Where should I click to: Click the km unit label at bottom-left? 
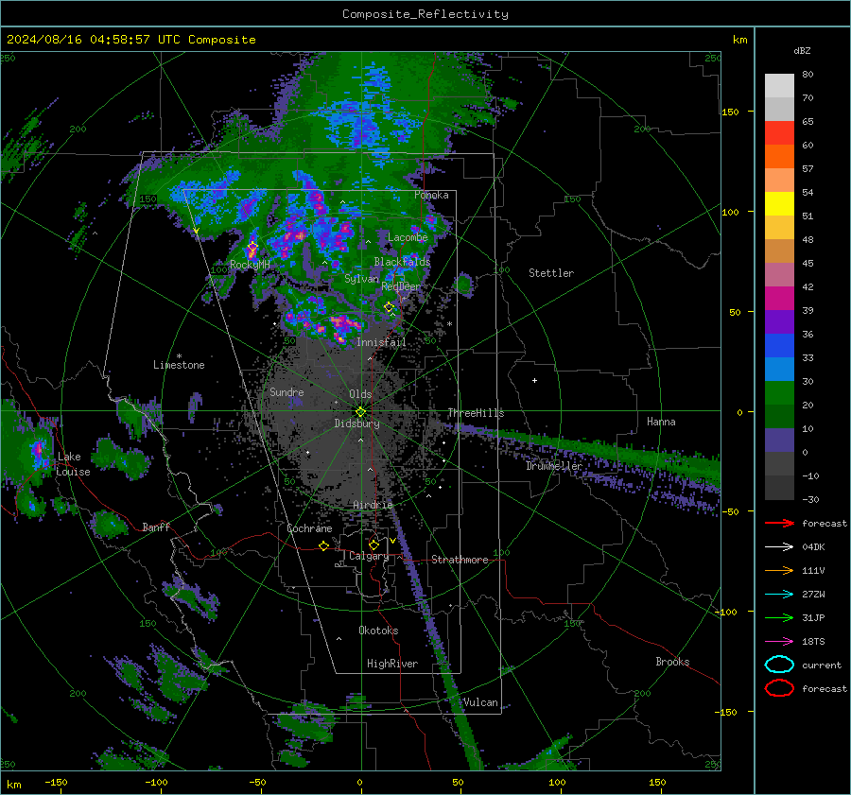click(x=13, y=785)
